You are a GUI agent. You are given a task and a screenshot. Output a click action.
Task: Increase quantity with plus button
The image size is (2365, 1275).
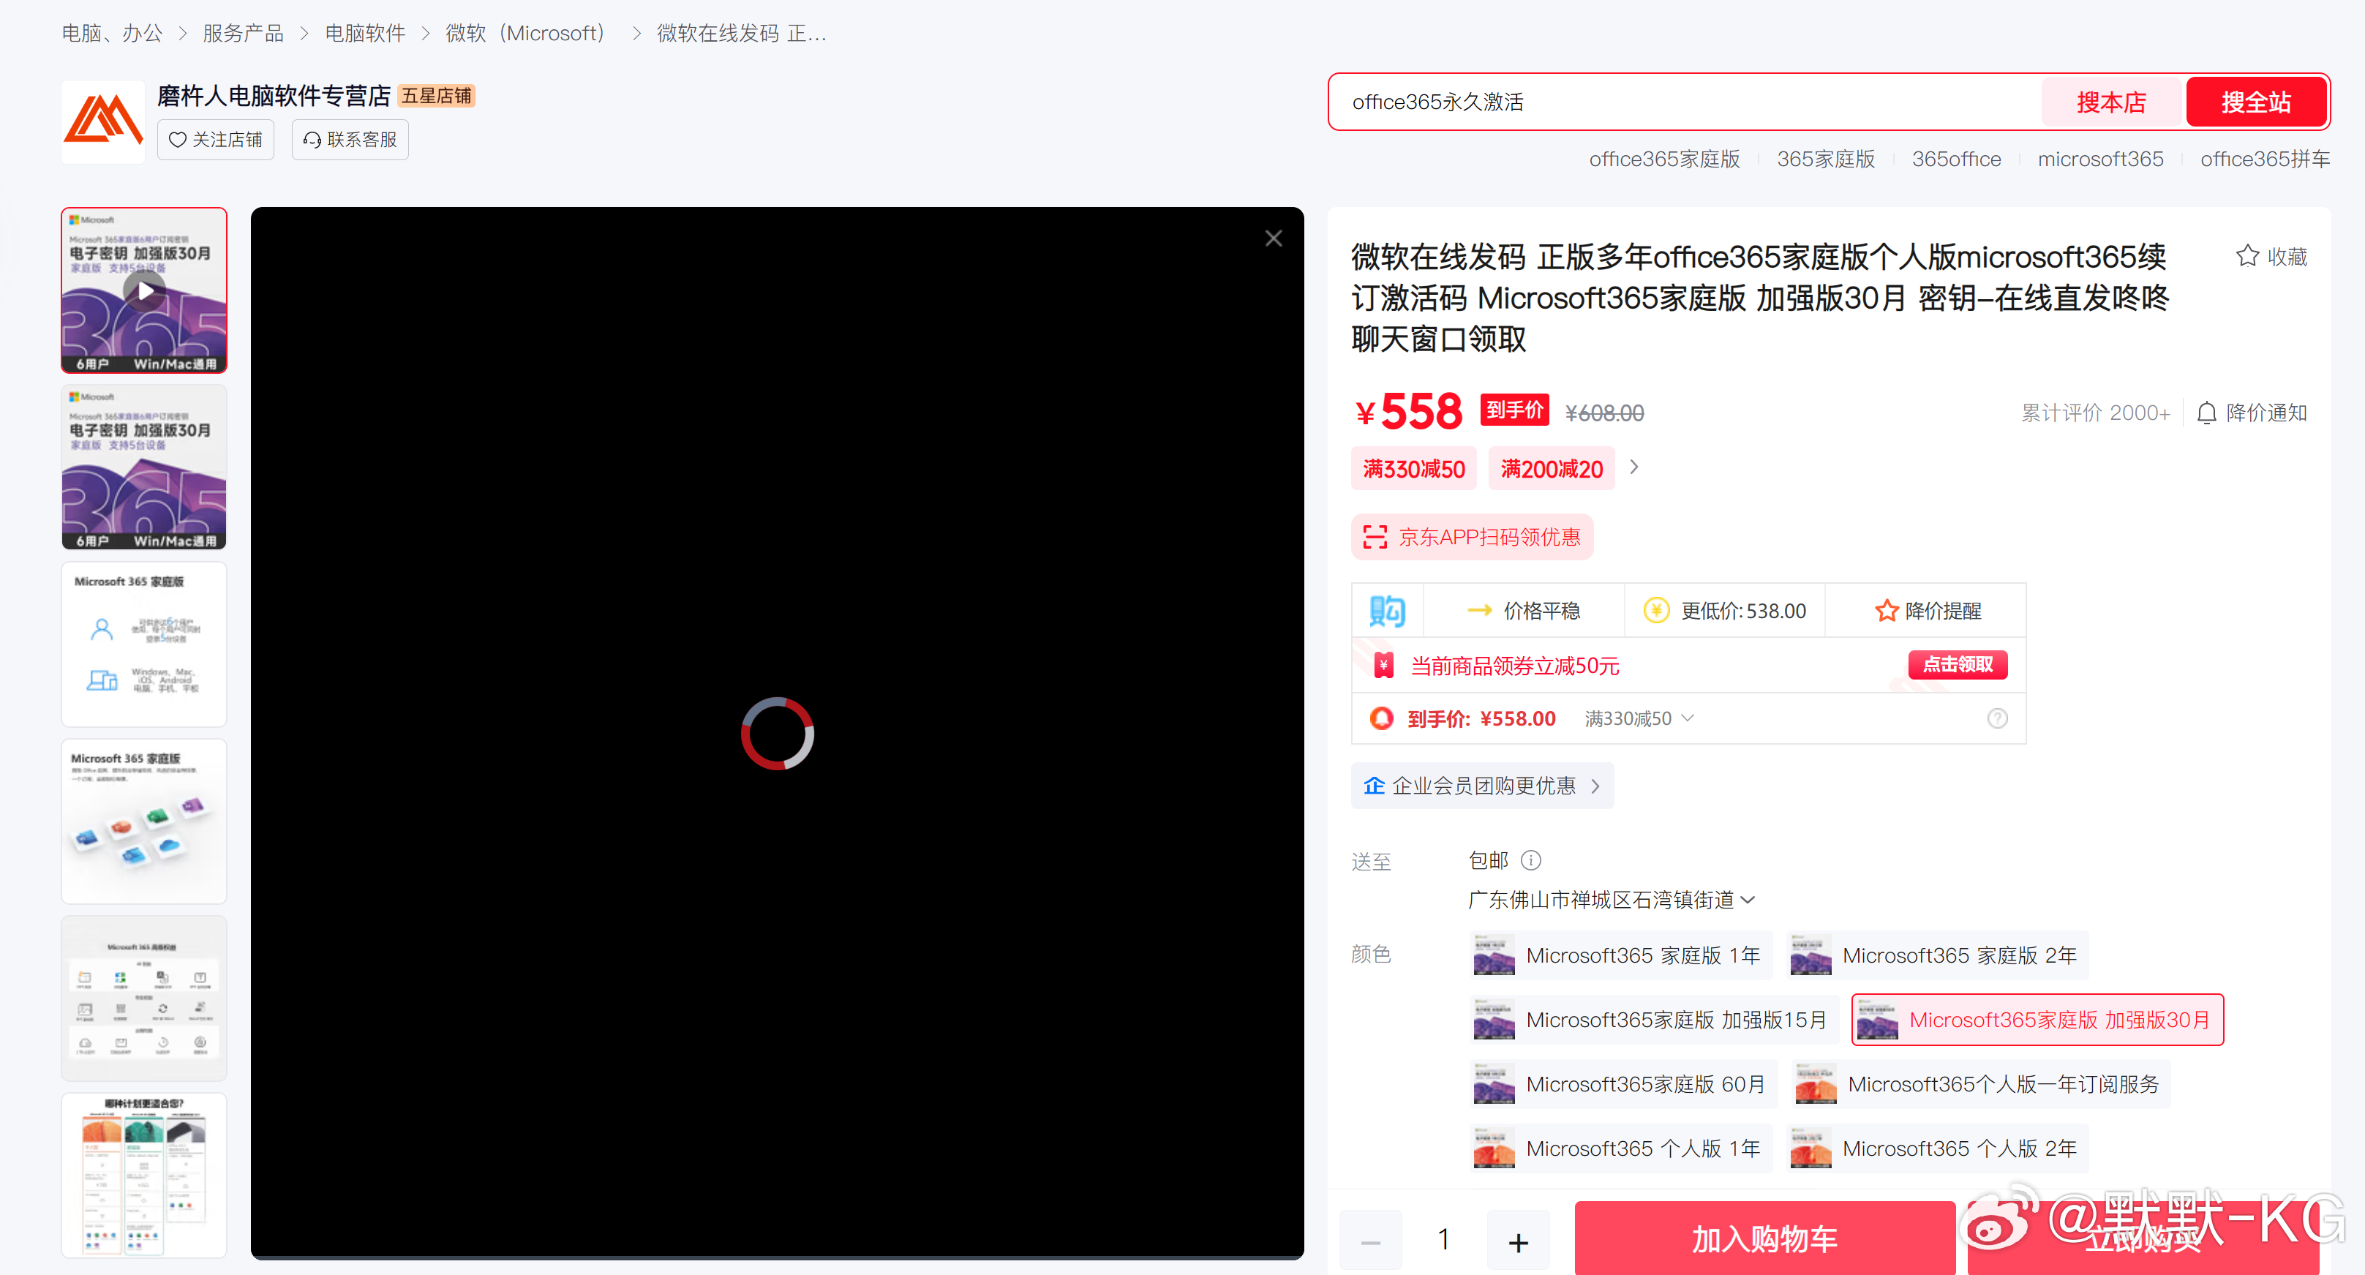click(1519, 1242)
